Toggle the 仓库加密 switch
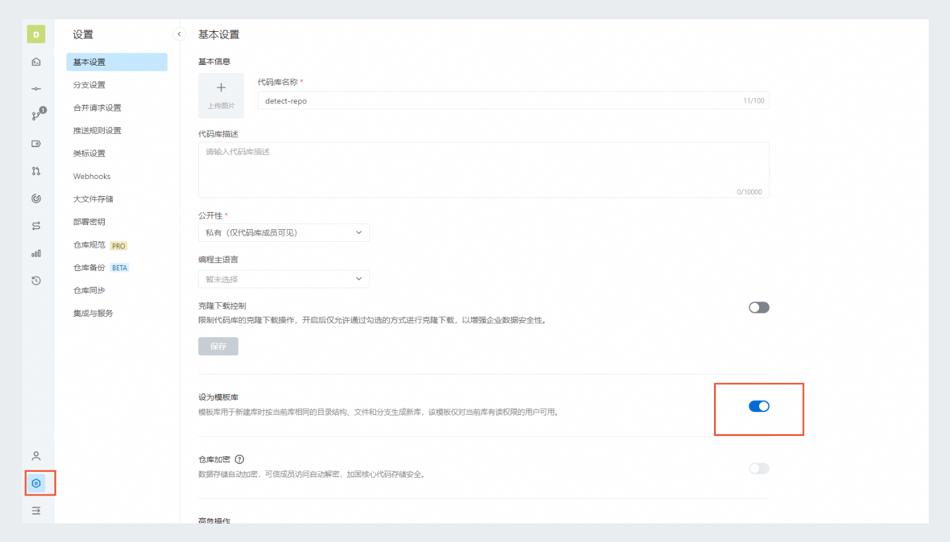This screenshot has height=542, width=950. click(x=759, y=468)
